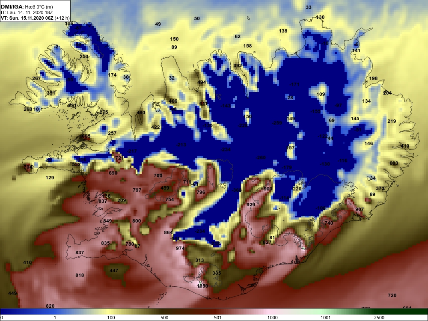
Task: Select the negative map value -171
Action: 294,84
